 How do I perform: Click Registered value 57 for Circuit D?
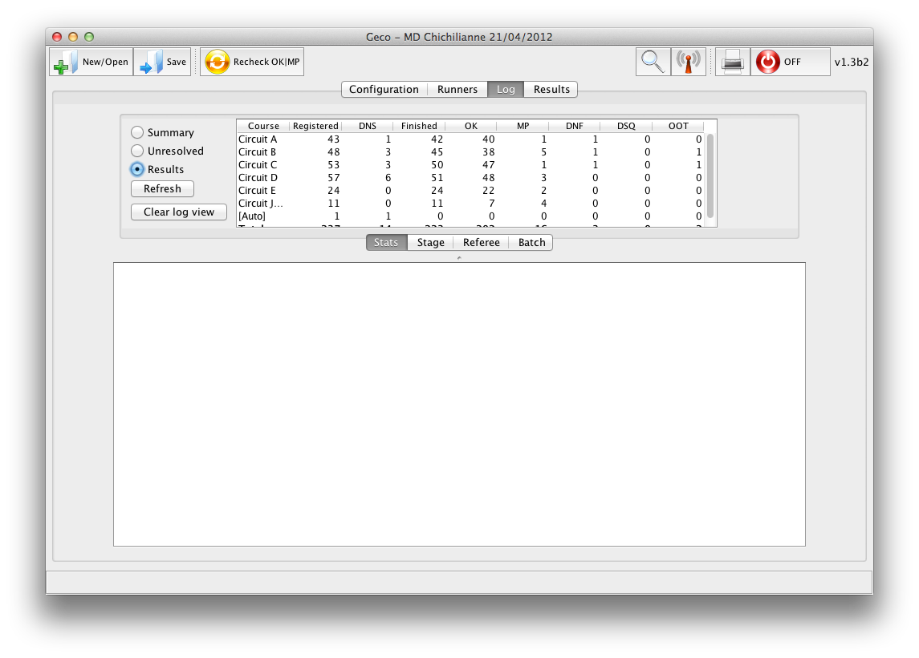click(x=334, y=178)
